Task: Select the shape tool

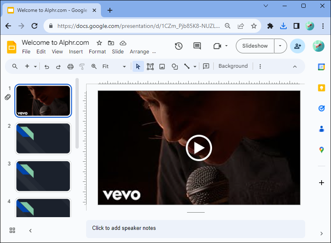Action: click(175, 66)
